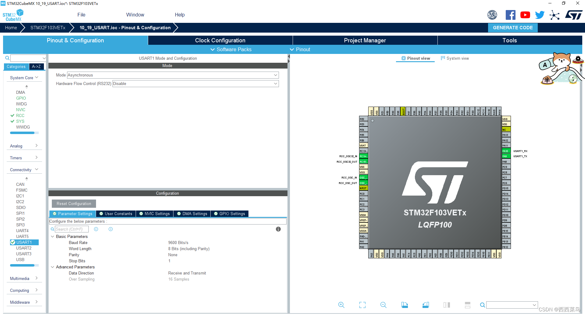Click the STM32CubeMX logo
This screenshot has height=315, width=585.
click(x=13, y=15)
